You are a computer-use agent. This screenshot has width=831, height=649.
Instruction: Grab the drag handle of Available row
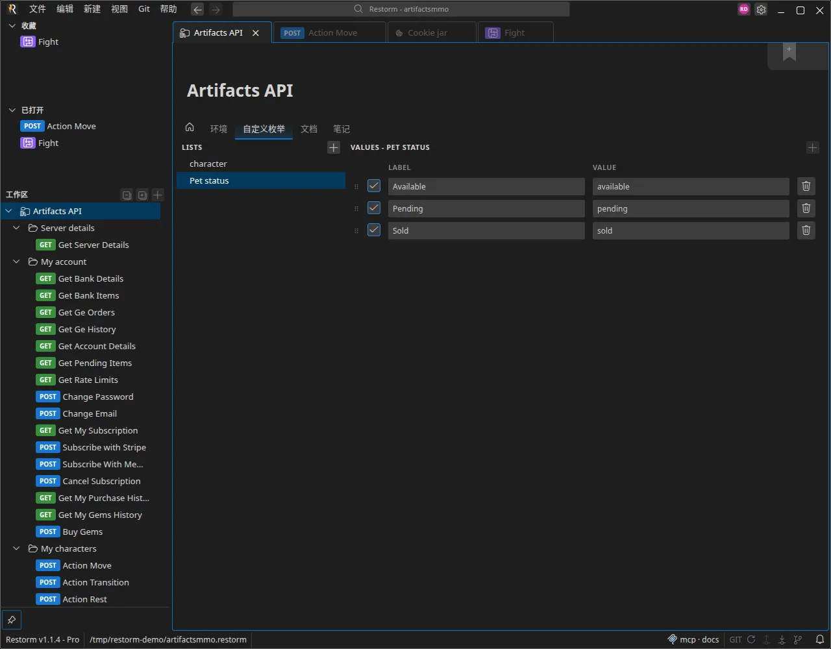356,187
